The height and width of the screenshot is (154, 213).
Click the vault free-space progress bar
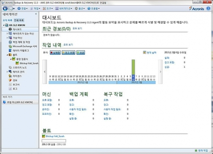click(x=54, y=141)
